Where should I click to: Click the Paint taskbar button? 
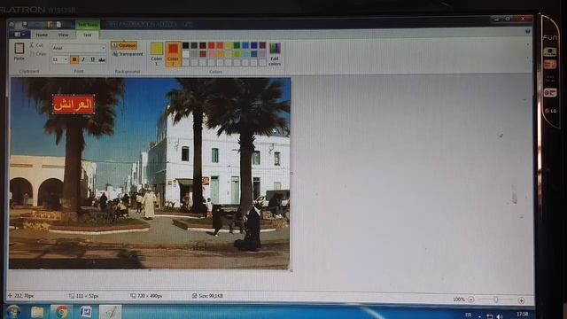pyautogui.click(x=111, y=312)
